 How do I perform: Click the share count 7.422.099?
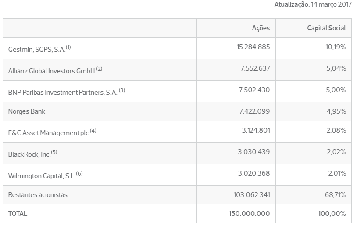point(254,111)
